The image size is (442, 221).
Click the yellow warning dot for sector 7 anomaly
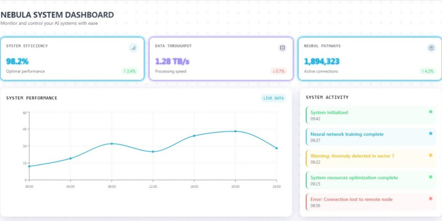430,155
